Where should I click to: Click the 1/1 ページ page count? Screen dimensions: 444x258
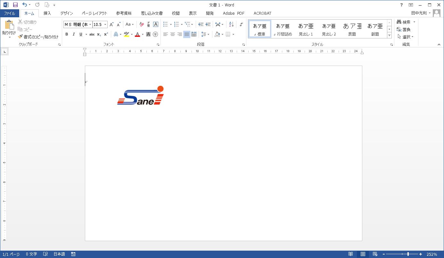11,254
